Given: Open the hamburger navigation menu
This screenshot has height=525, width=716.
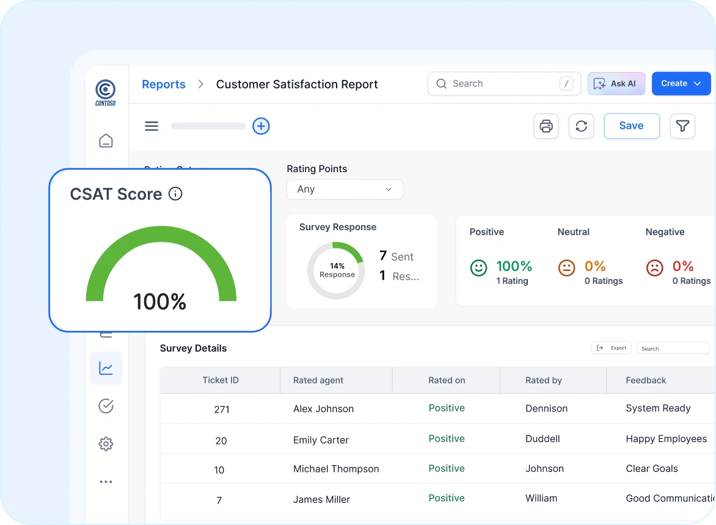Looking at the screenshot, I should (x=152, y=126).
